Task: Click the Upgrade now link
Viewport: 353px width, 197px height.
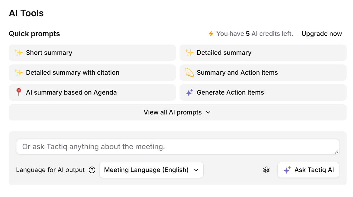Action: point(322,34)
